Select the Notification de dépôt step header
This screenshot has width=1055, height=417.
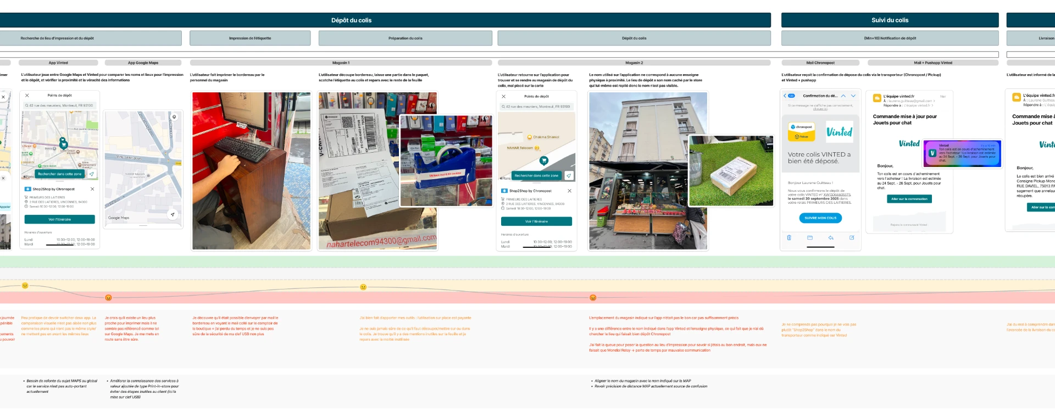[x=890, y=38]
